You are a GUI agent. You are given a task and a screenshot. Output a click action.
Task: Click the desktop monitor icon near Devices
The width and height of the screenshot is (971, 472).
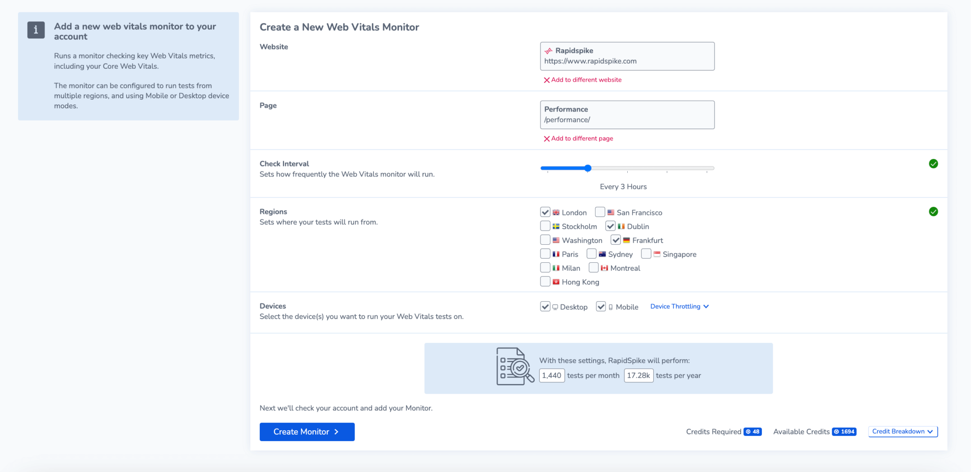point(555,306)
